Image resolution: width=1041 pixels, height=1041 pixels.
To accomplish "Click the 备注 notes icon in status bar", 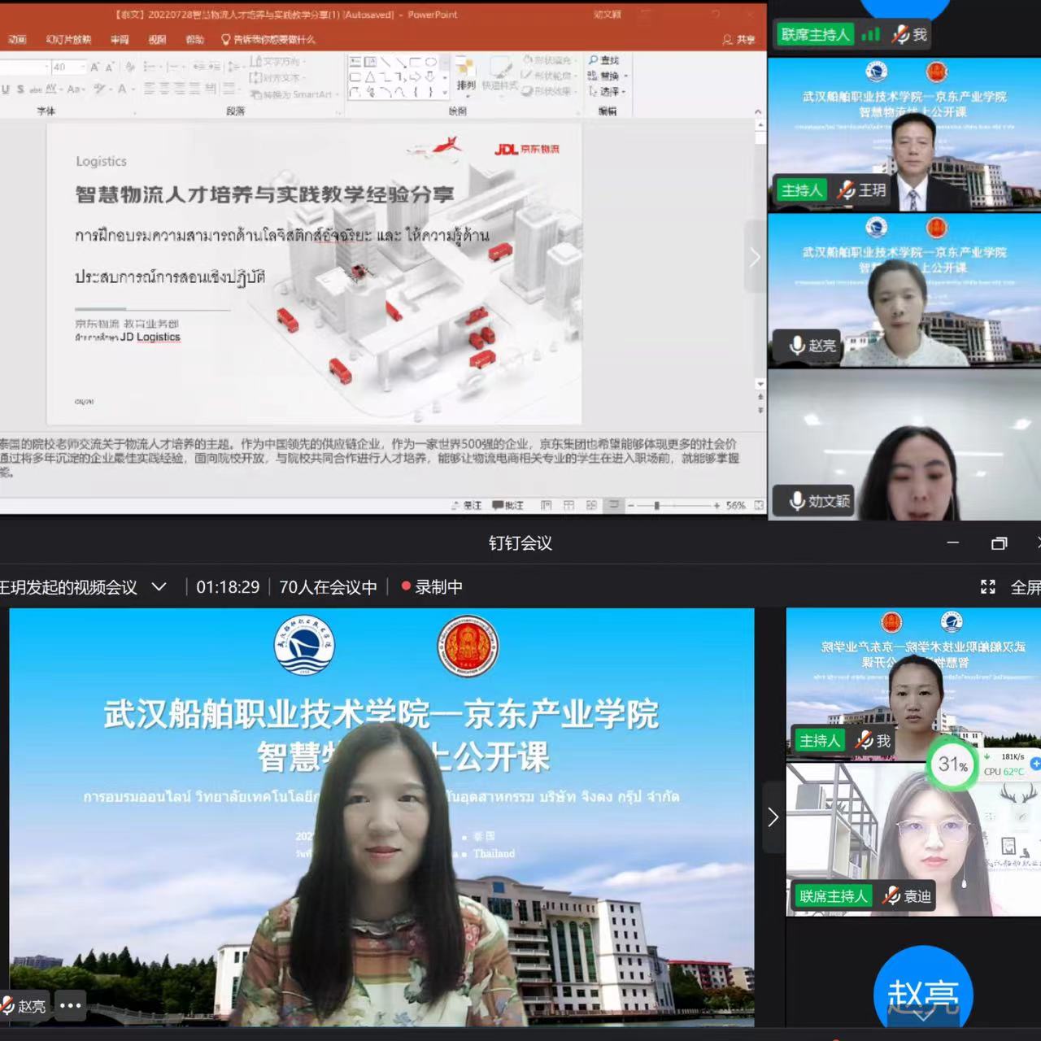I will [x=467, y=505].
